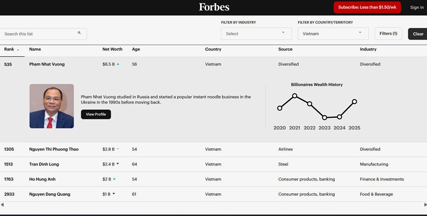Sort by Age column header
This screenshot has height=216, width=427.
pos(136,49)
